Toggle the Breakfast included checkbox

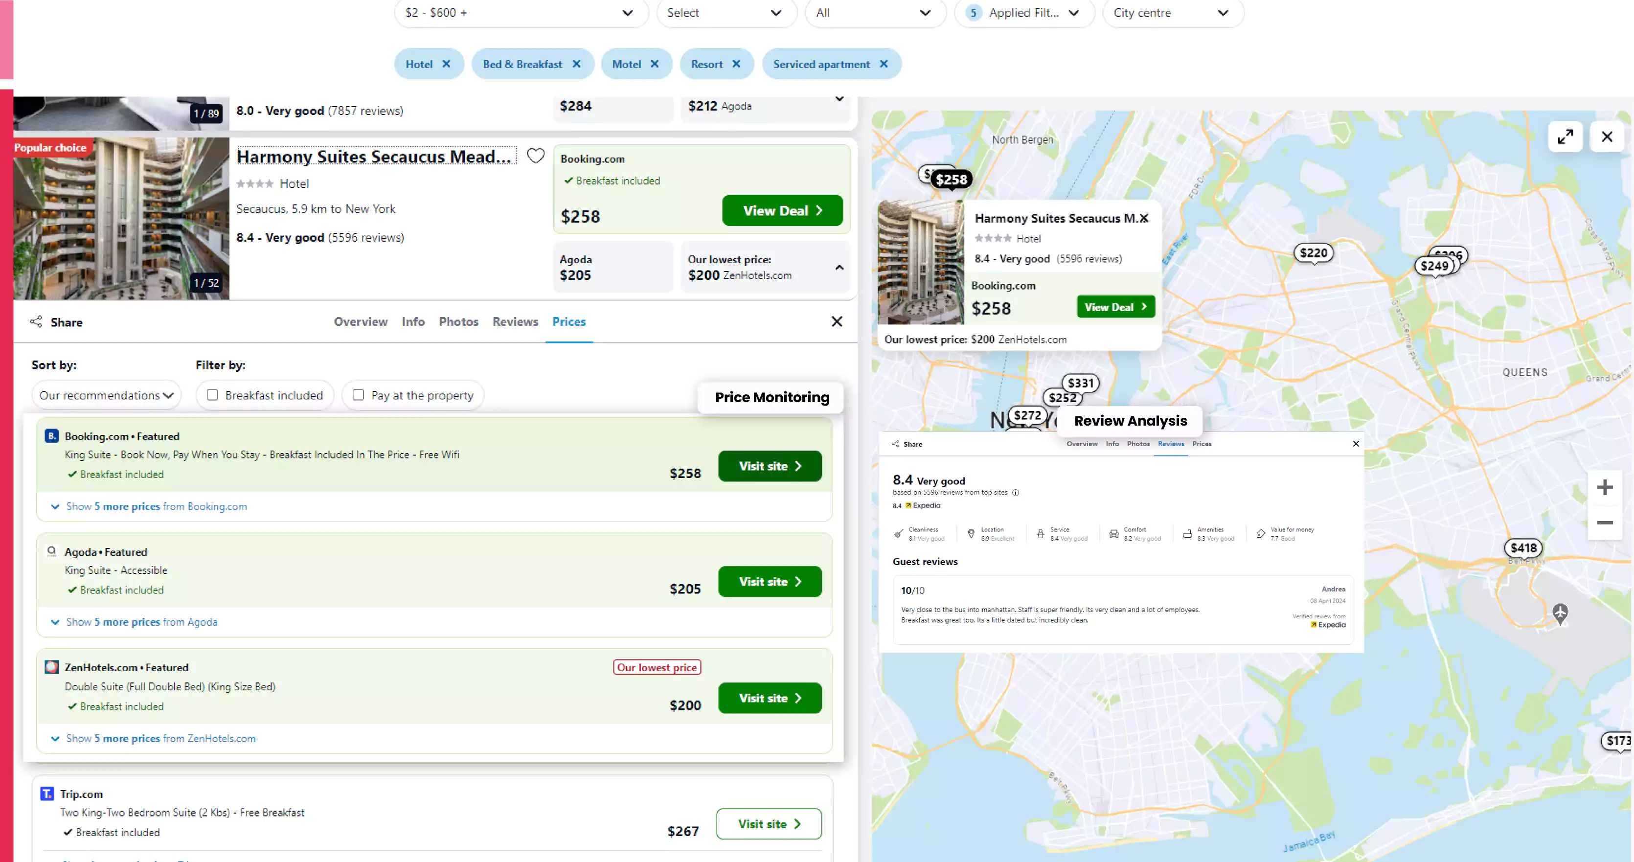pyautogui.click(x=213, y=394)
